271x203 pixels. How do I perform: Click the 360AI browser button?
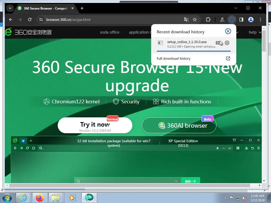179,125
